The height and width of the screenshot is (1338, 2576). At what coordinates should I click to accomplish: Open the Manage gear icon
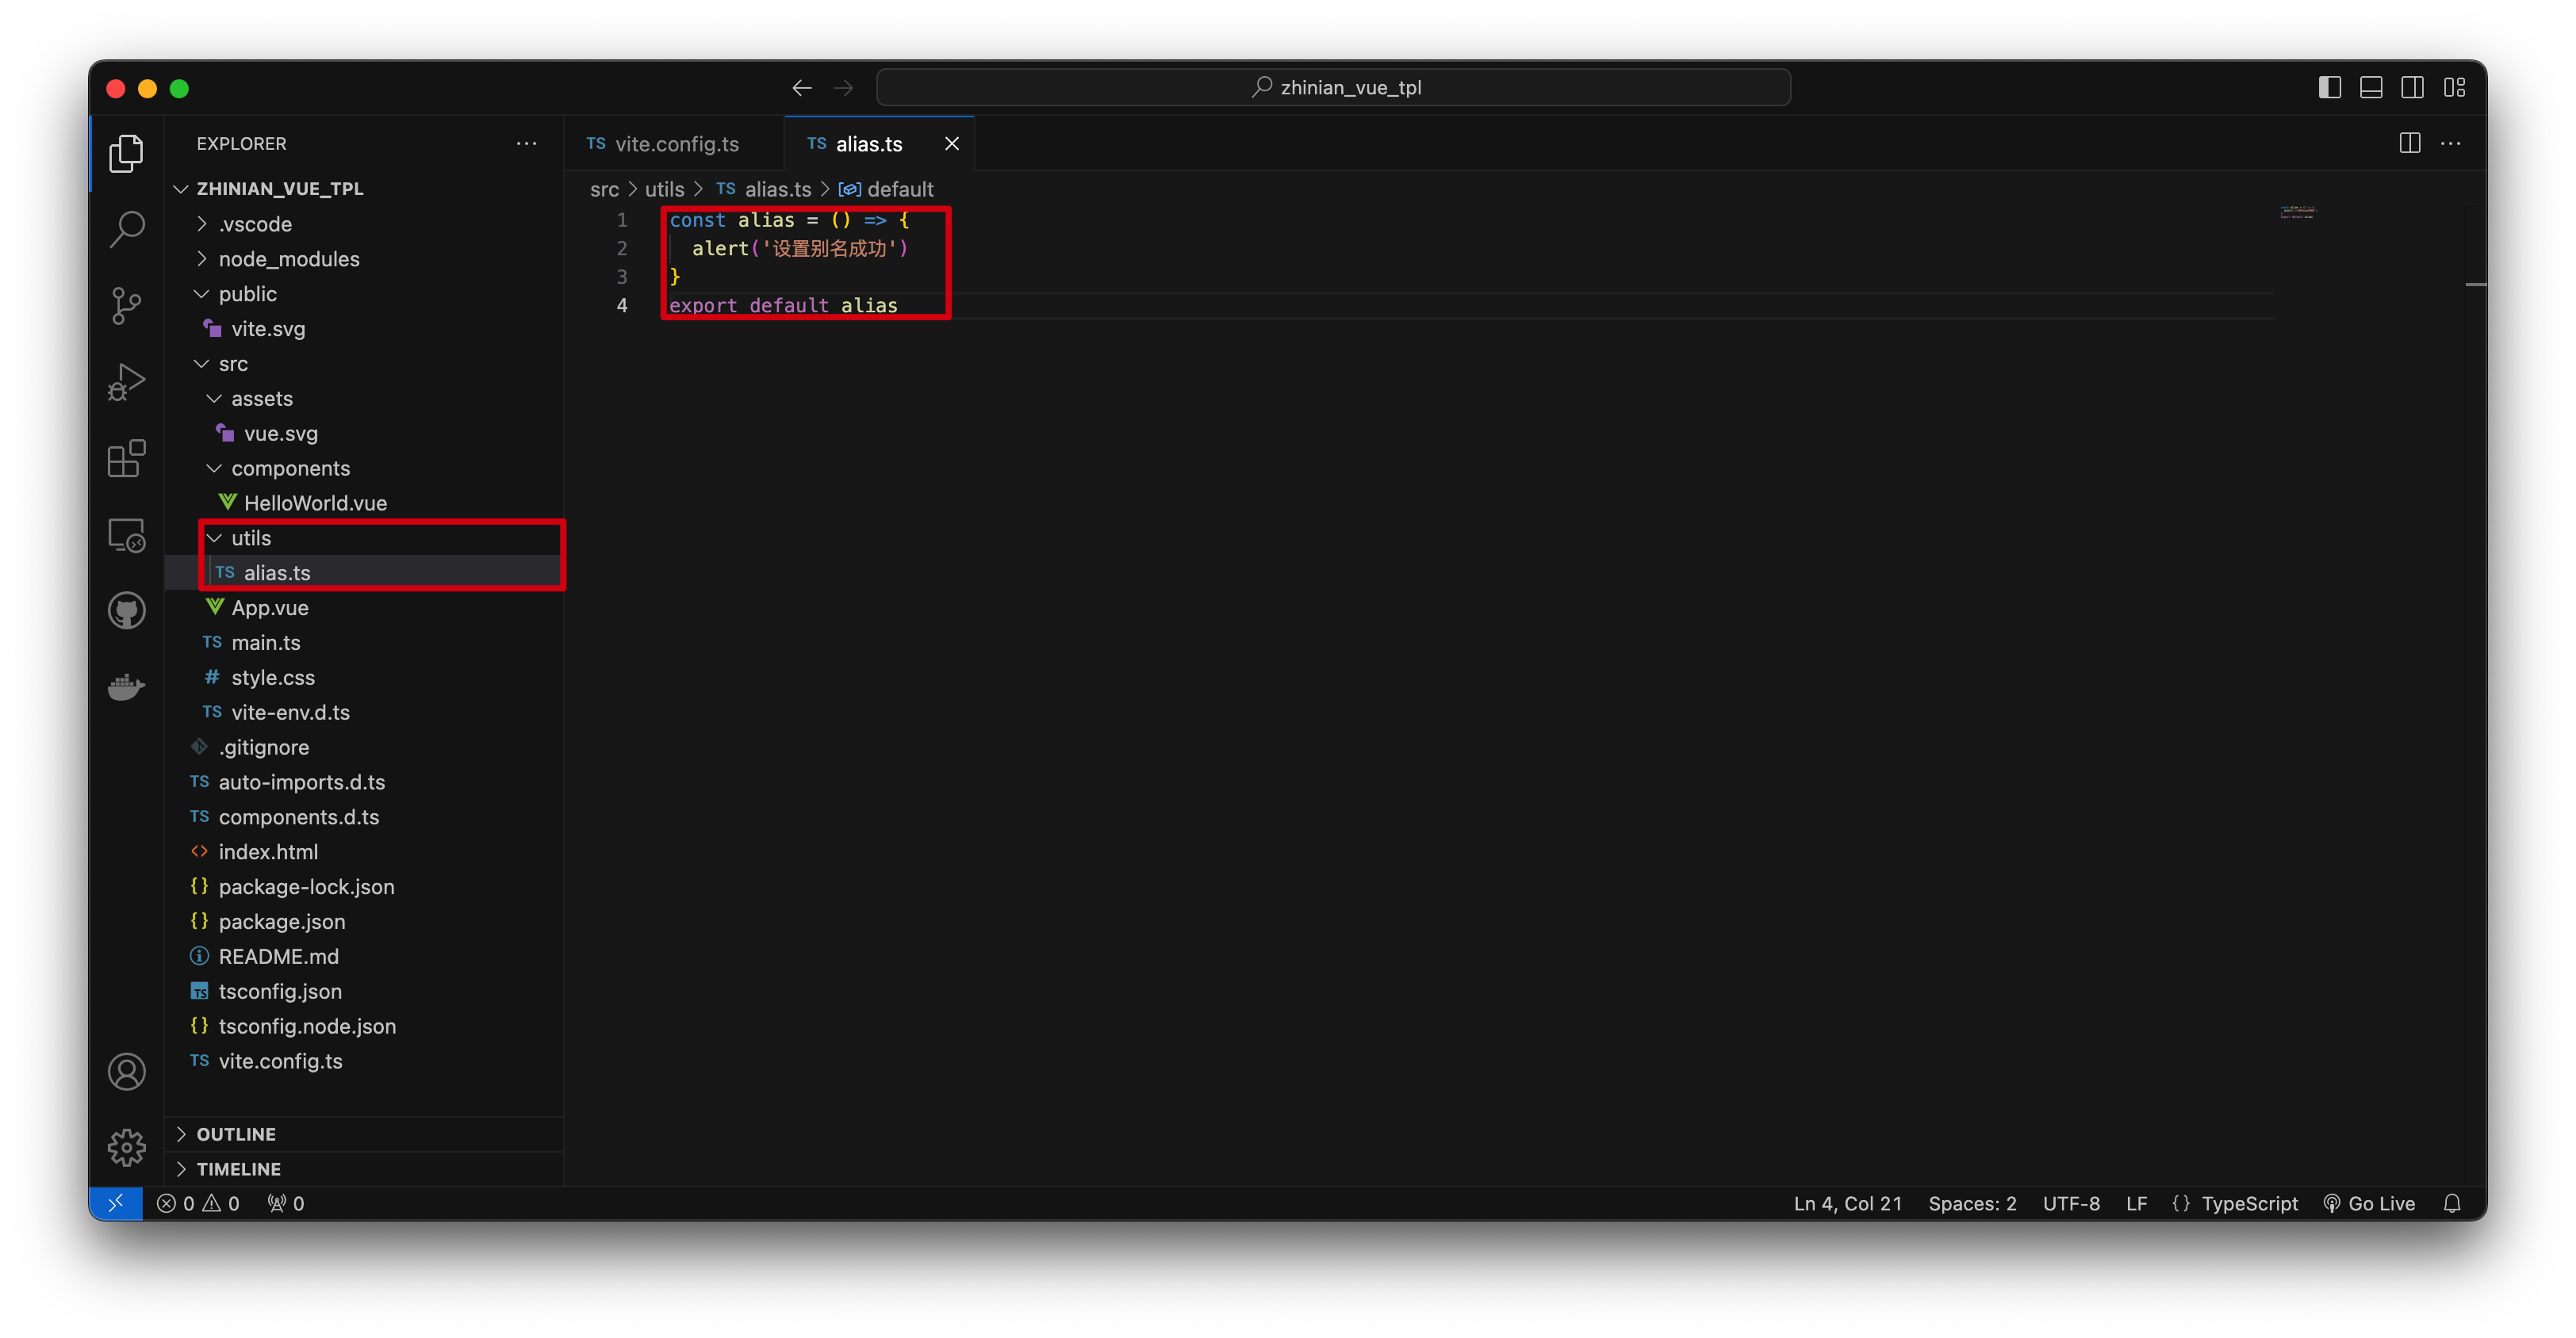(126, 1147)
